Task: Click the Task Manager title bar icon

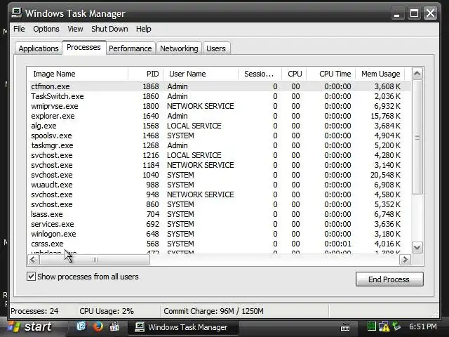Action: pyautogui.click(x=17, y=13)
